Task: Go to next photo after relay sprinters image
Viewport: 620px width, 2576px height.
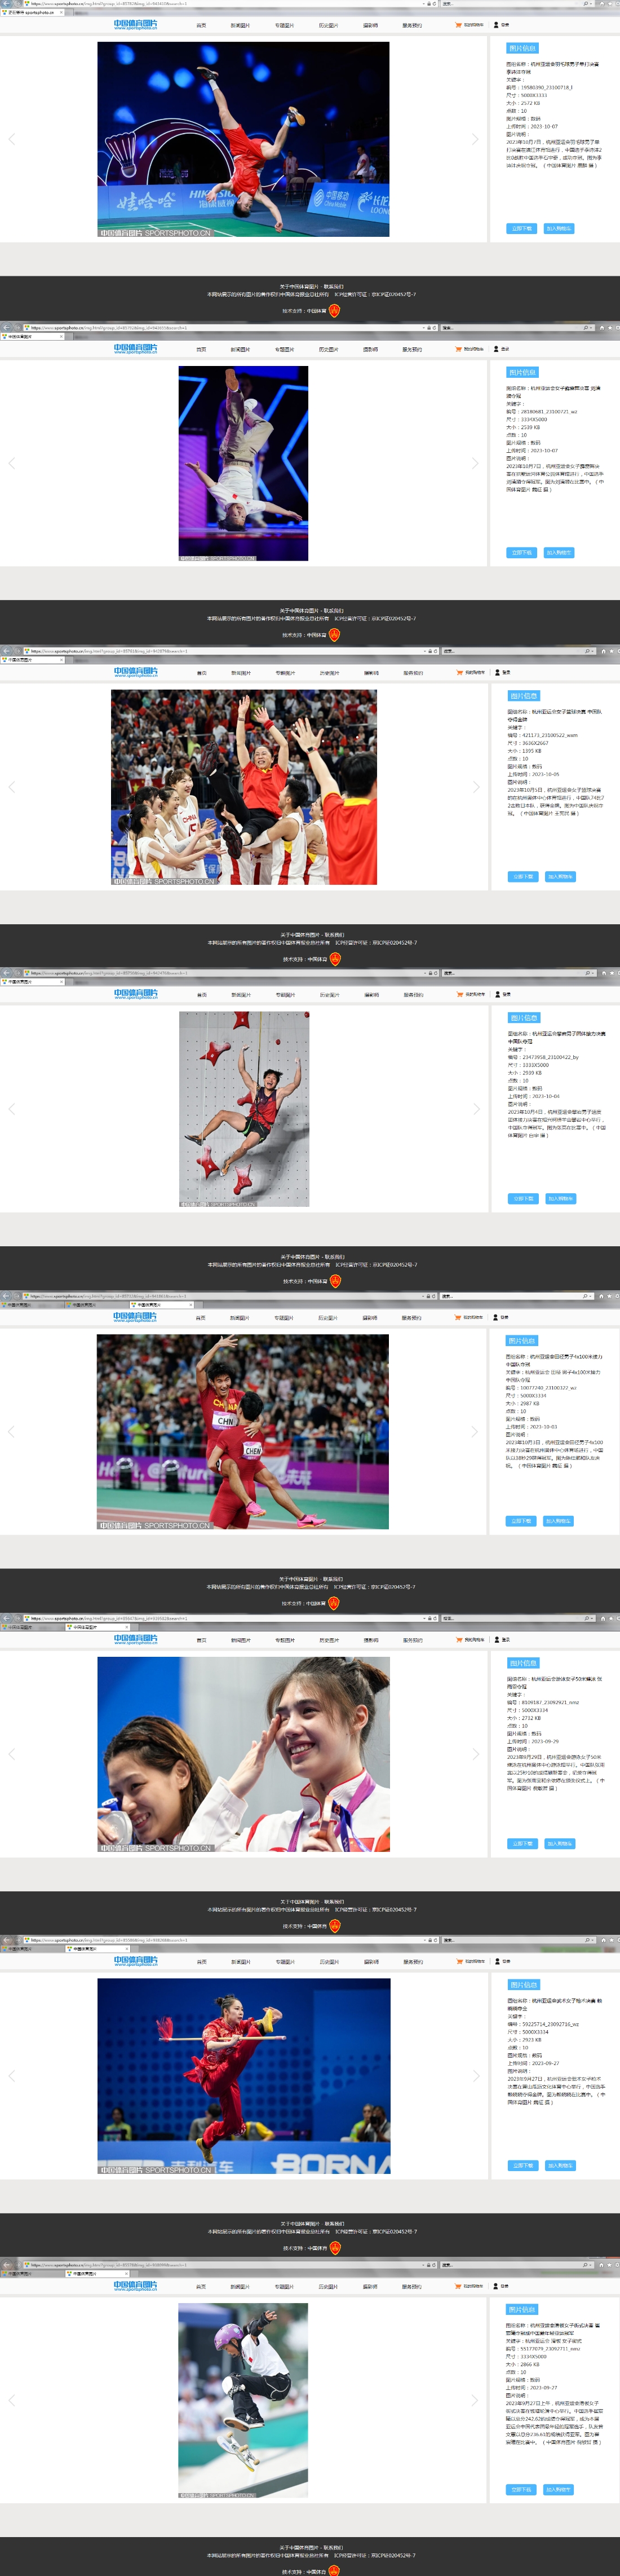Action: coord(476,1432)
